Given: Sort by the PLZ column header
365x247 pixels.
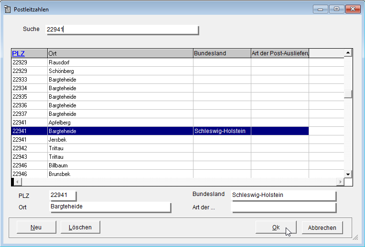Looking at the screenshot, I should click(29, 53).
